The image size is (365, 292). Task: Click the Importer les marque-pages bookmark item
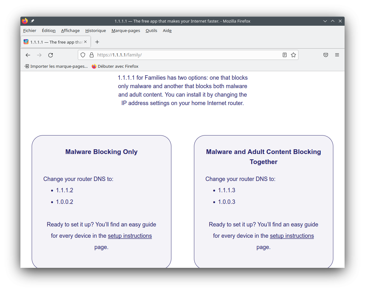click(56, 66)
